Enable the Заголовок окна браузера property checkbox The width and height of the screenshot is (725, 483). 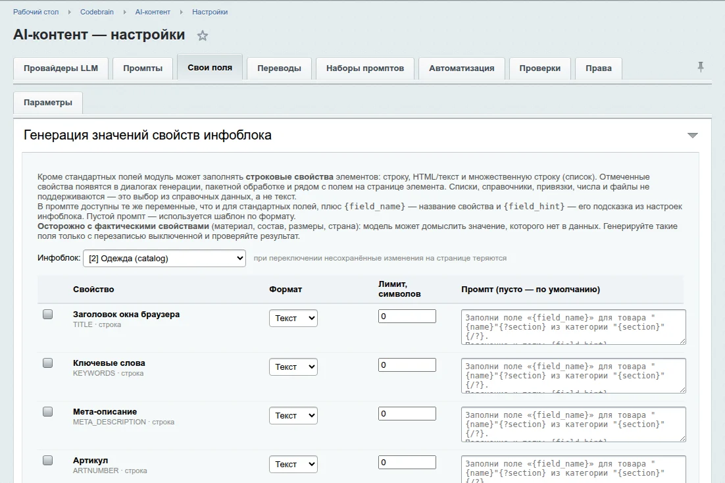[47, 314]
